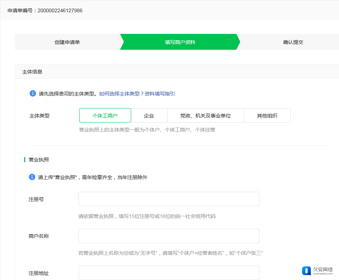This screenshot has width=339, height=280.
Task: Select 个体工商户 as the 主体类型
Action: [105, 116]
